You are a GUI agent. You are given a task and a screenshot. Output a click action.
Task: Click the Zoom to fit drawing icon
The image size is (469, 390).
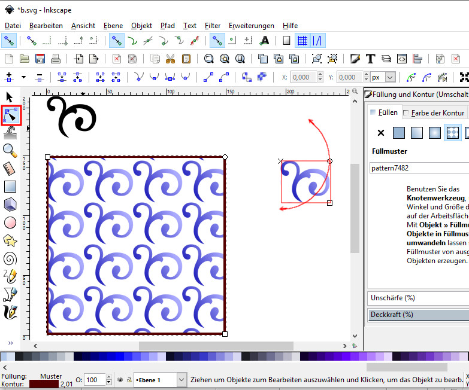tap(225, 59)
